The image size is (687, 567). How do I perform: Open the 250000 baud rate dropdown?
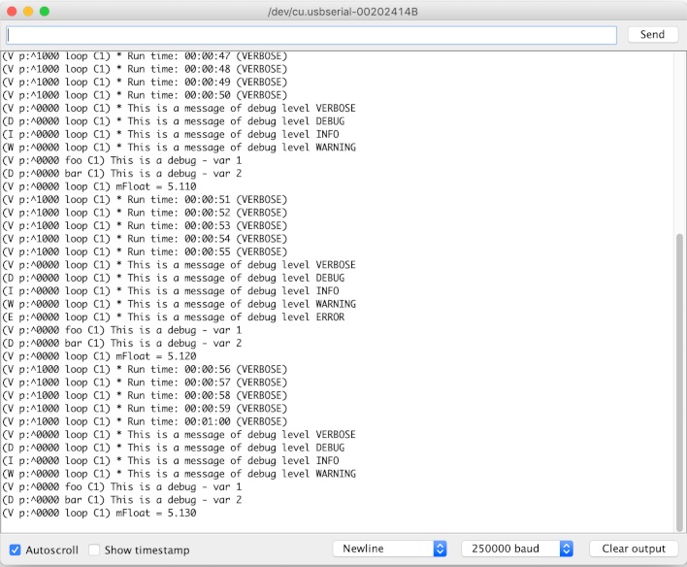517,549
